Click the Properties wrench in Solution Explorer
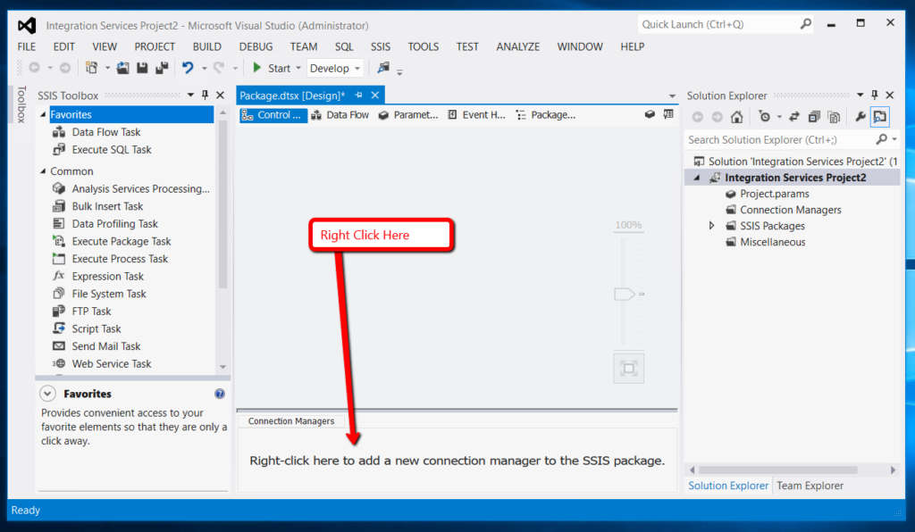 pyautogui.click(x=860, y=116)
